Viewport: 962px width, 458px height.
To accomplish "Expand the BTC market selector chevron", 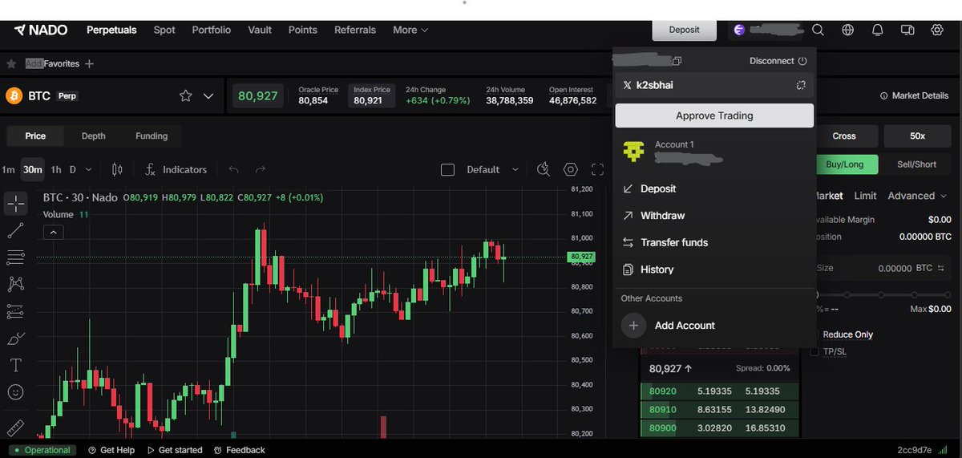I will pyautogui.click(x=208, y=96).
